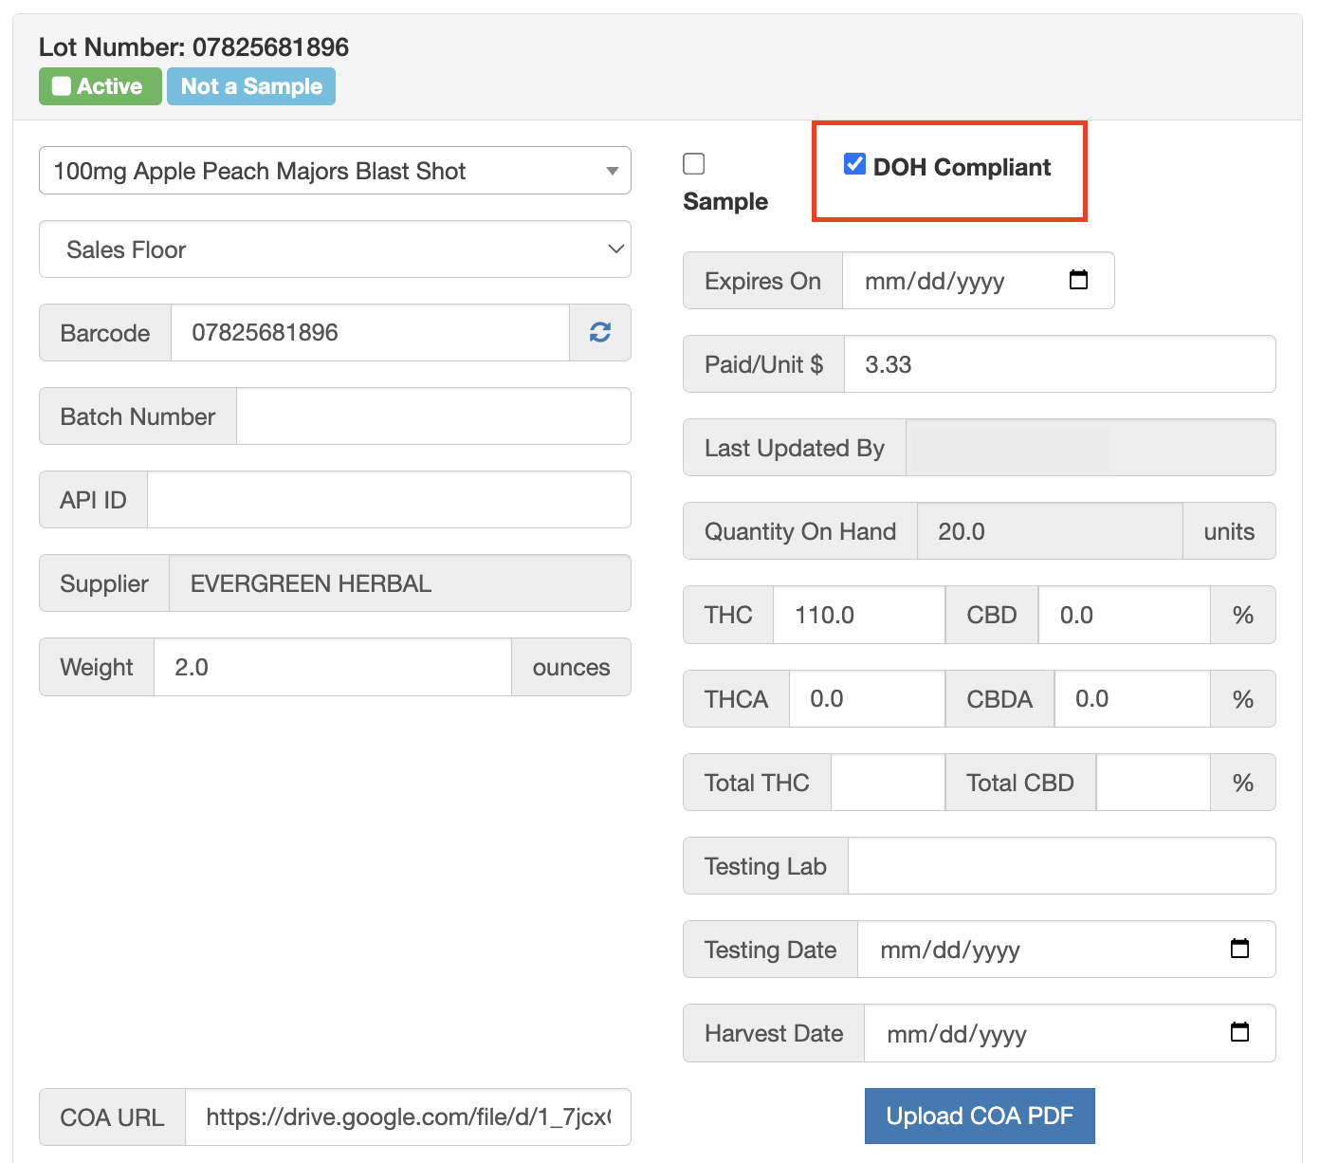The height and width of the screenshot is (1163, 1320).
Task: Click the Testing Lab input field
Action: point(1061,865)
